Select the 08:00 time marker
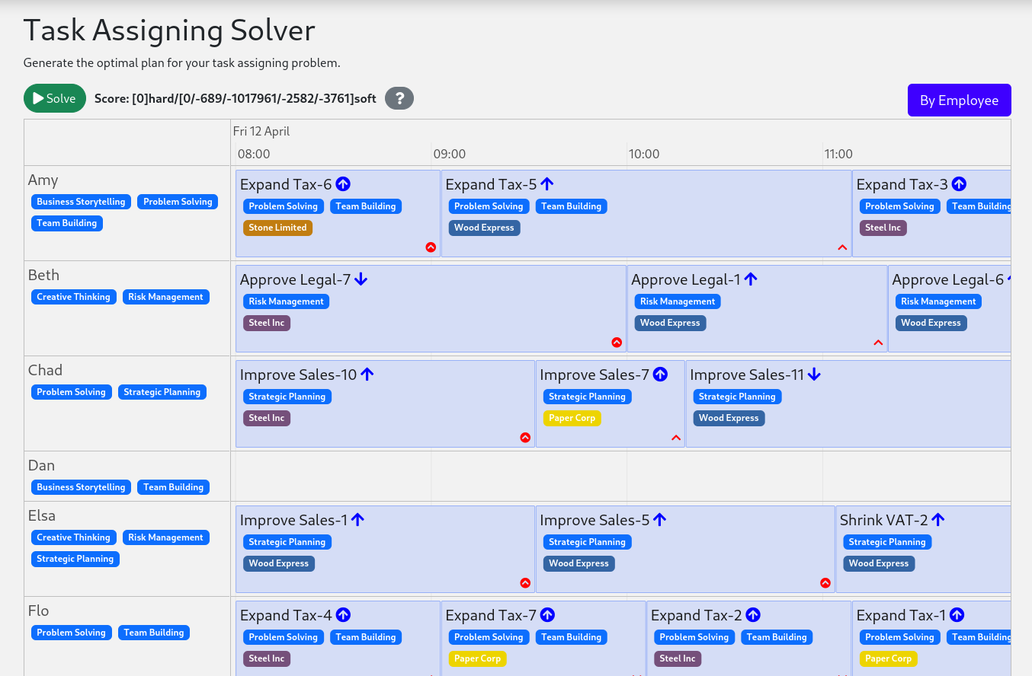This screenshot has width=1032, height=676. pyautogui.click(x=254, y=154)
